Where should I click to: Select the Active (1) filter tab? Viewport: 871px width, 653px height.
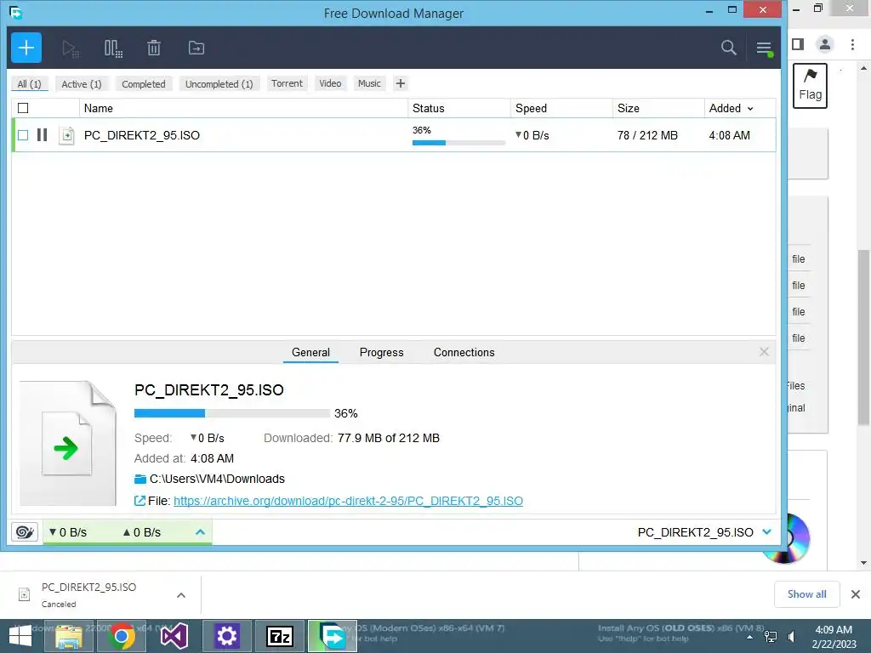[82, 84]
